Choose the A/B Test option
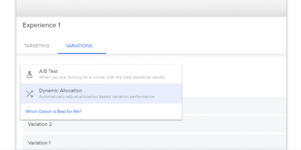The width and height of the screenshot is (301, 150). (101, 74)
